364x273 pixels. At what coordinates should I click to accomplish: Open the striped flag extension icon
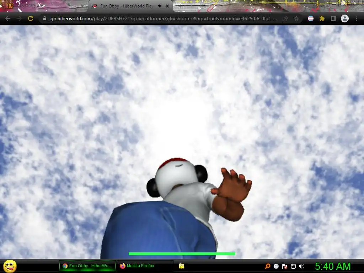(x=311, y=18)
